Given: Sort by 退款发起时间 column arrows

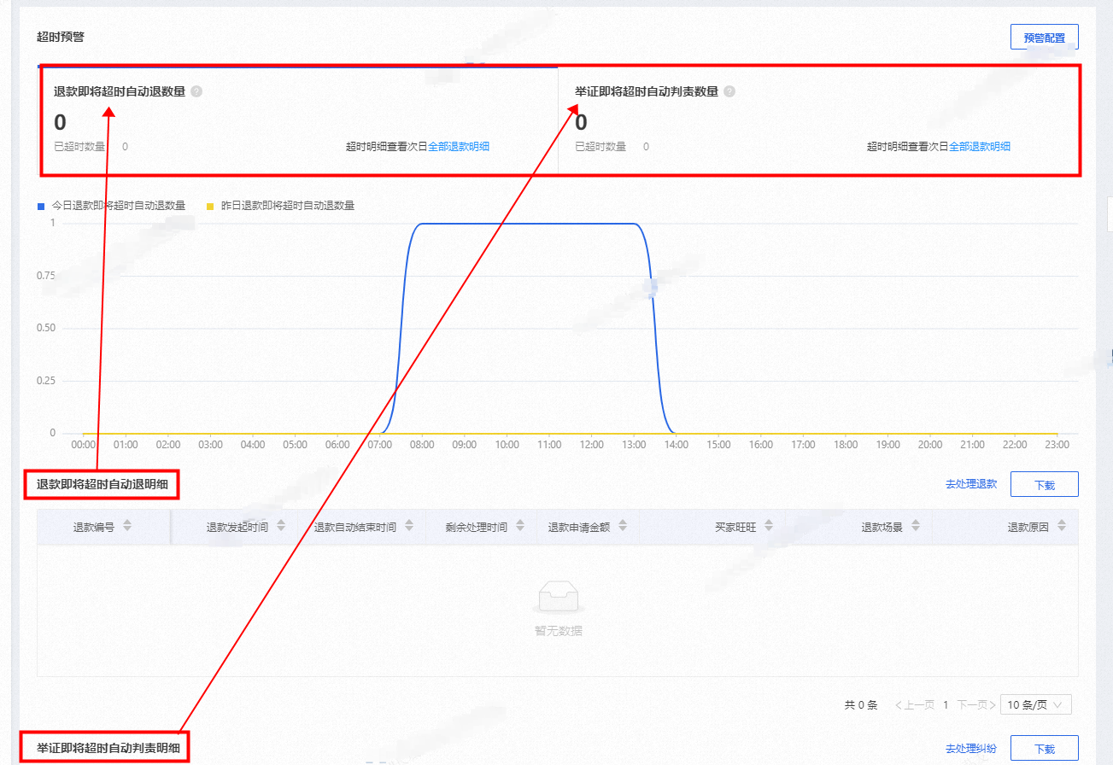Looking at the screenshot, I should coord(281,526).
